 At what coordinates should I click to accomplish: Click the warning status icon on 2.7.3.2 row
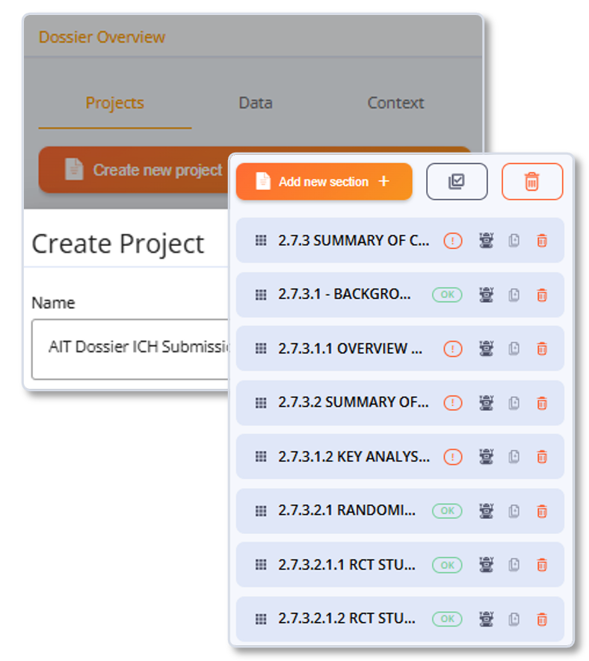pos(452,403)
